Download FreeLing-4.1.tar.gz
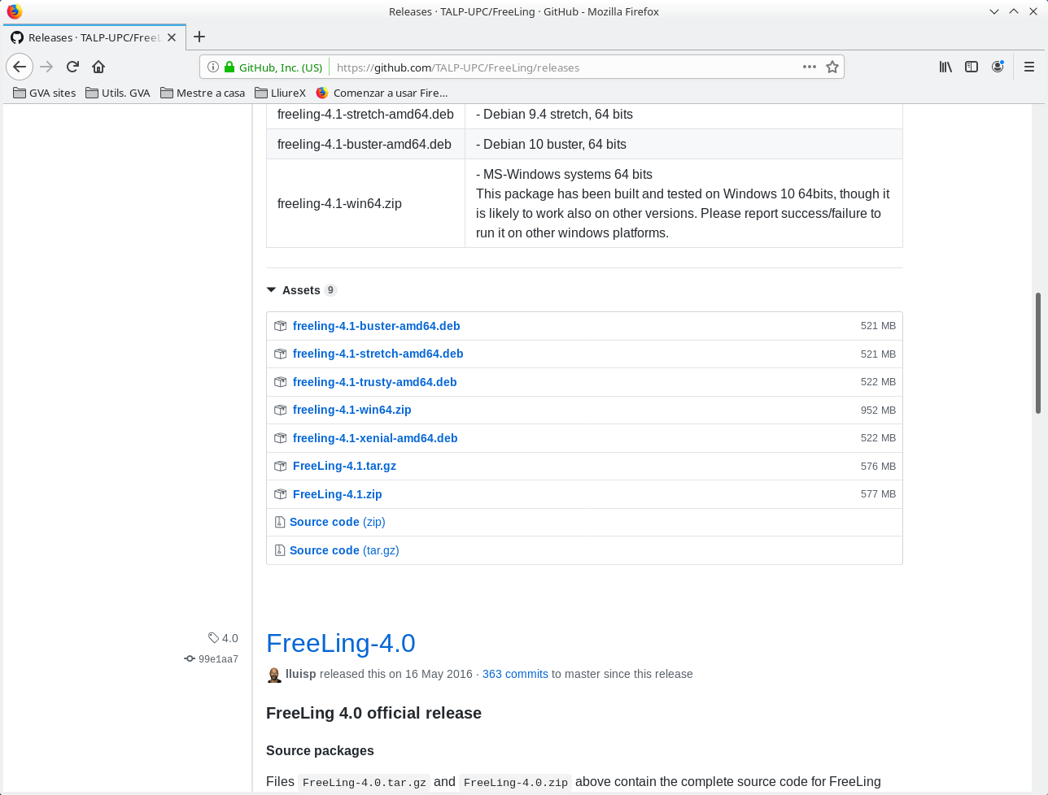 click(x=344, y=466)
